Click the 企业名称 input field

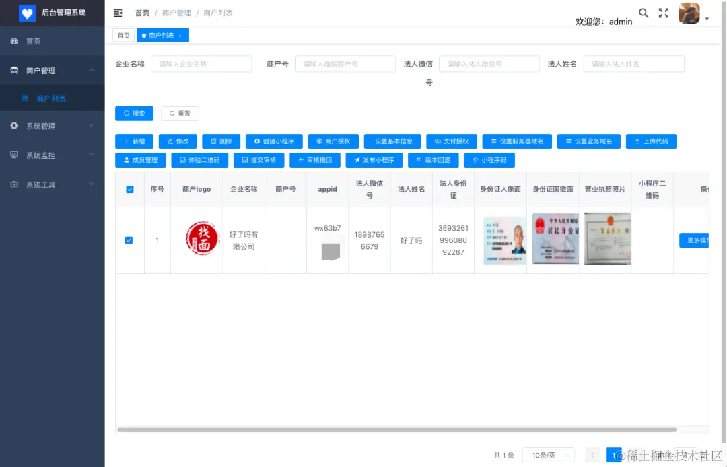[x=201, y=64]
